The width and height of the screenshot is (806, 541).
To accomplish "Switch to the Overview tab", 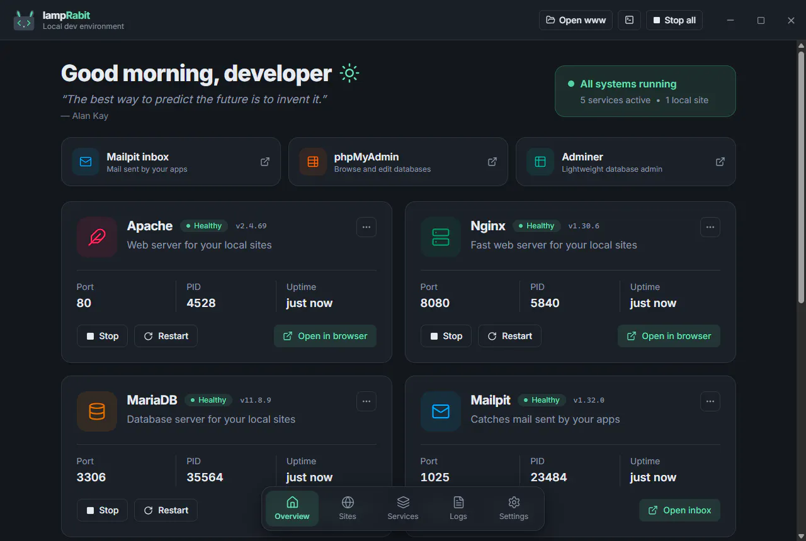I will [292, 508].
